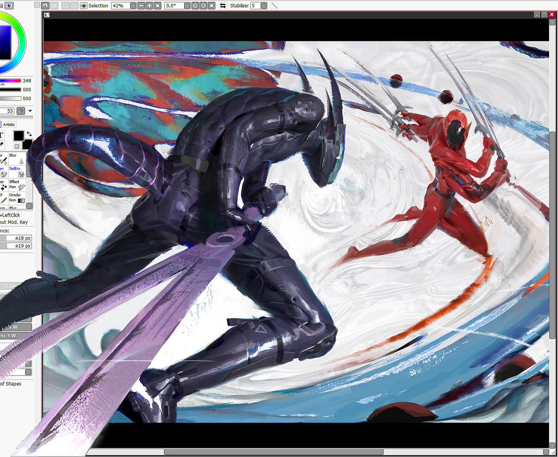Flip the view horizontally with the arrows icon
558x457 pixels.
223,6
